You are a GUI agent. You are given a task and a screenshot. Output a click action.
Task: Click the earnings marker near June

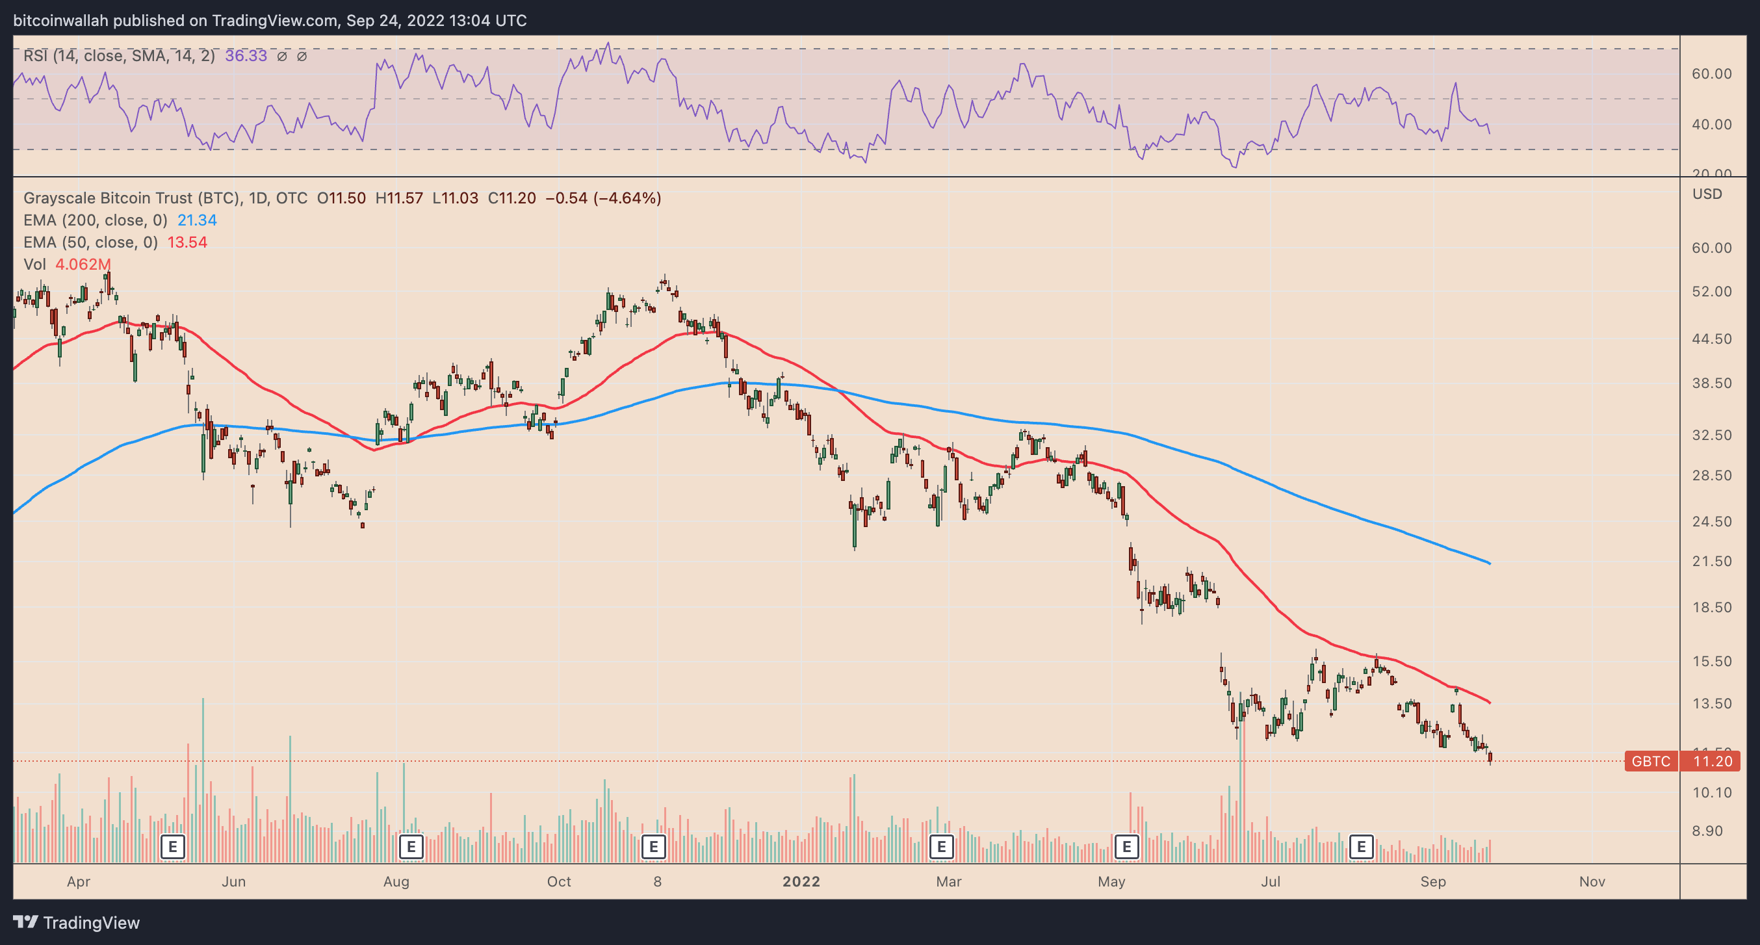(173, 848)
